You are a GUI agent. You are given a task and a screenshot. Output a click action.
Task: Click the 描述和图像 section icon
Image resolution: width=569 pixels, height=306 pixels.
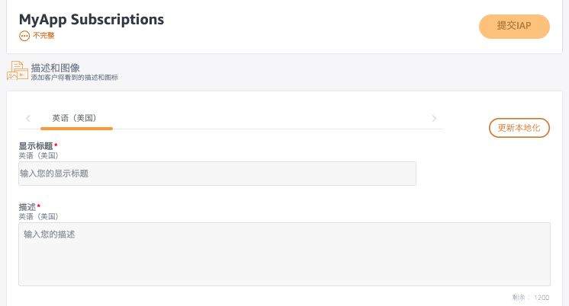(17, 71)
